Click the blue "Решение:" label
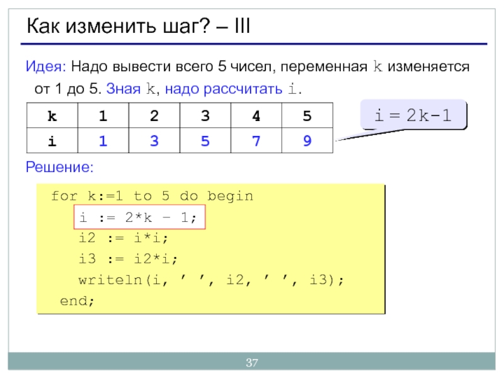This screenshot has width=504, height=378. point(59,167)
